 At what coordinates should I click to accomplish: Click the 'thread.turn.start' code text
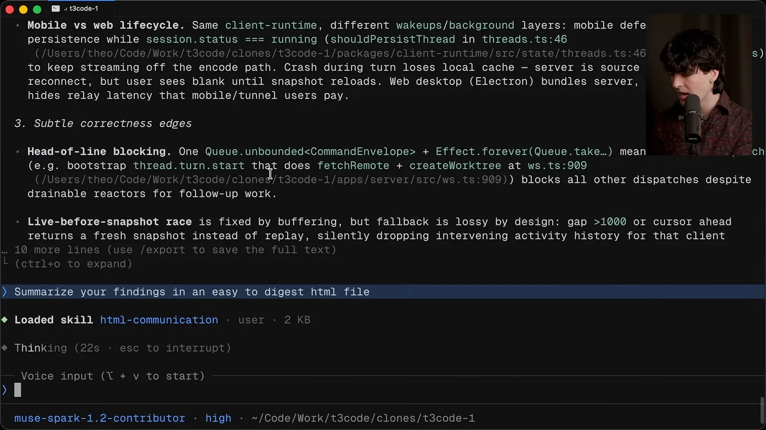(189, 165)
